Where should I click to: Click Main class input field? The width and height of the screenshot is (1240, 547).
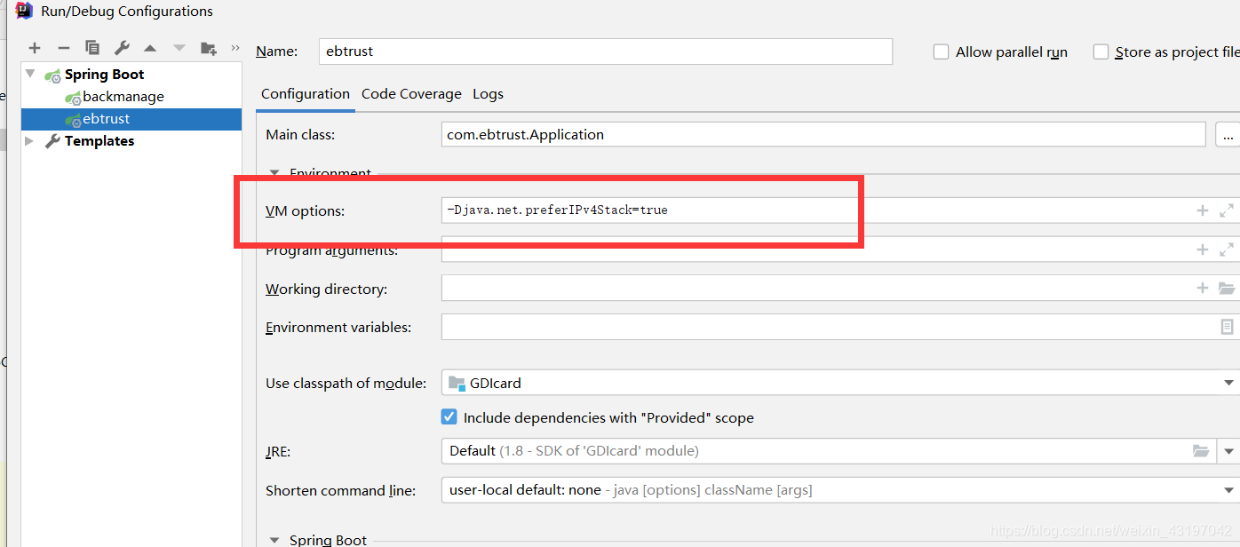[x=823, y=135]
